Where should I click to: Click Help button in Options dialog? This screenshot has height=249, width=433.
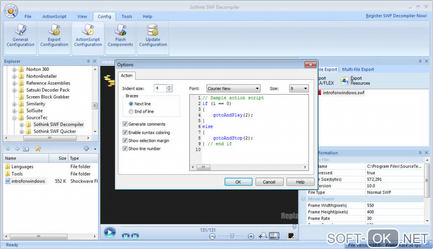pyautogui.click(x=301, y=182)
